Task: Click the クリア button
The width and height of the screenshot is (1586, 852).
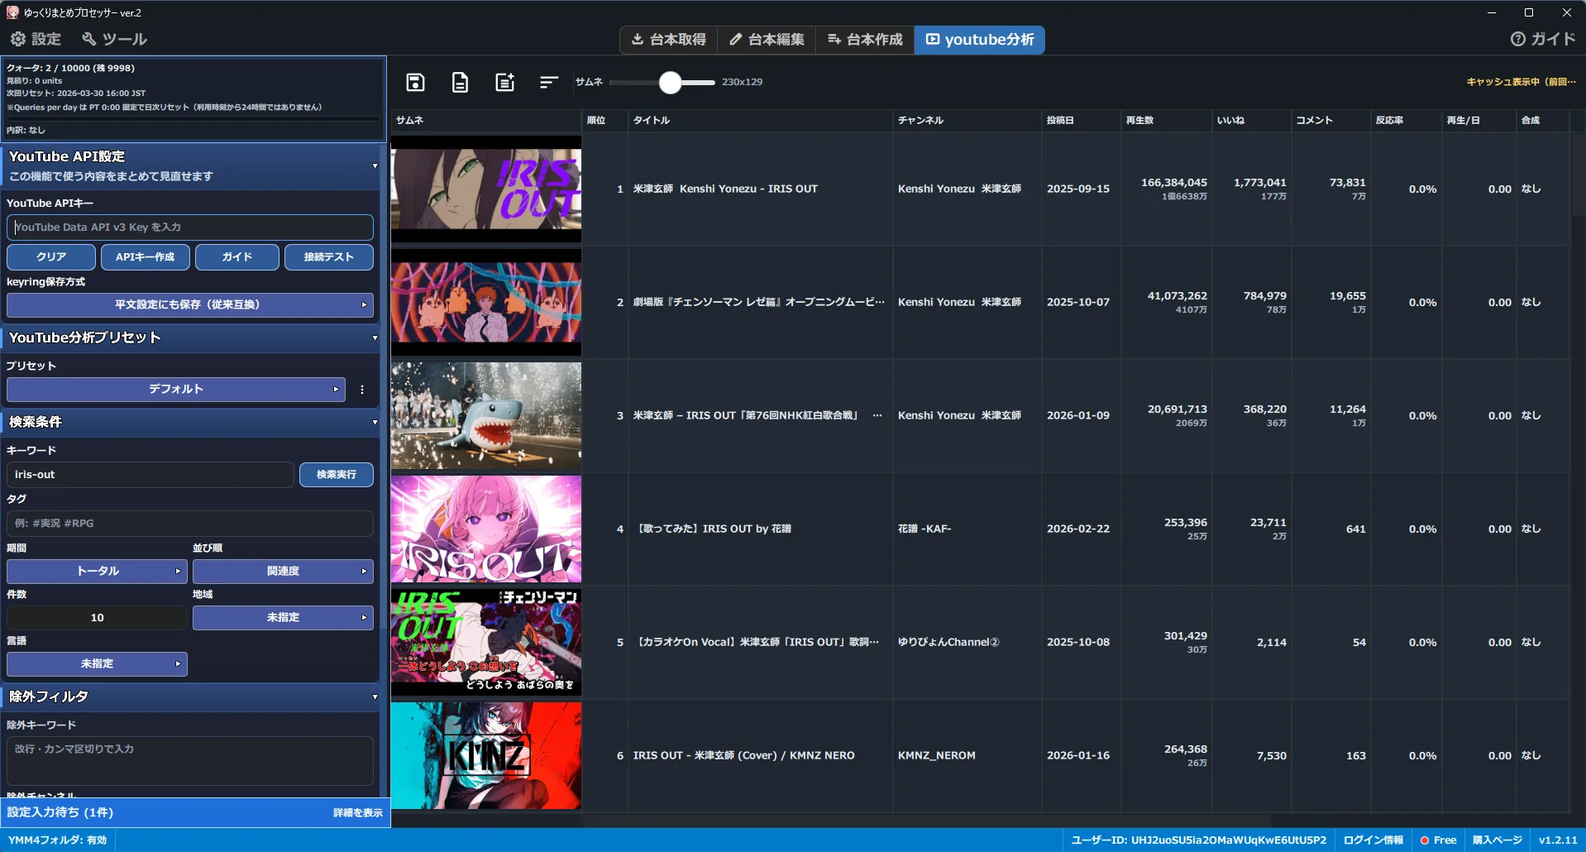Action: coord(51,257)
